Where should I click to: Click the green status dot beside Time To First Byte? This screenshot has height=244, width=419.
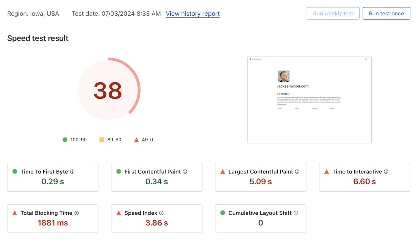click(15, 171)
